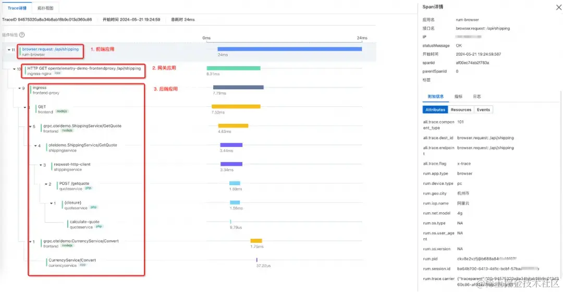Click the rum.app.type value browser
The image size is (563, 292).
(x=464, y=174)
